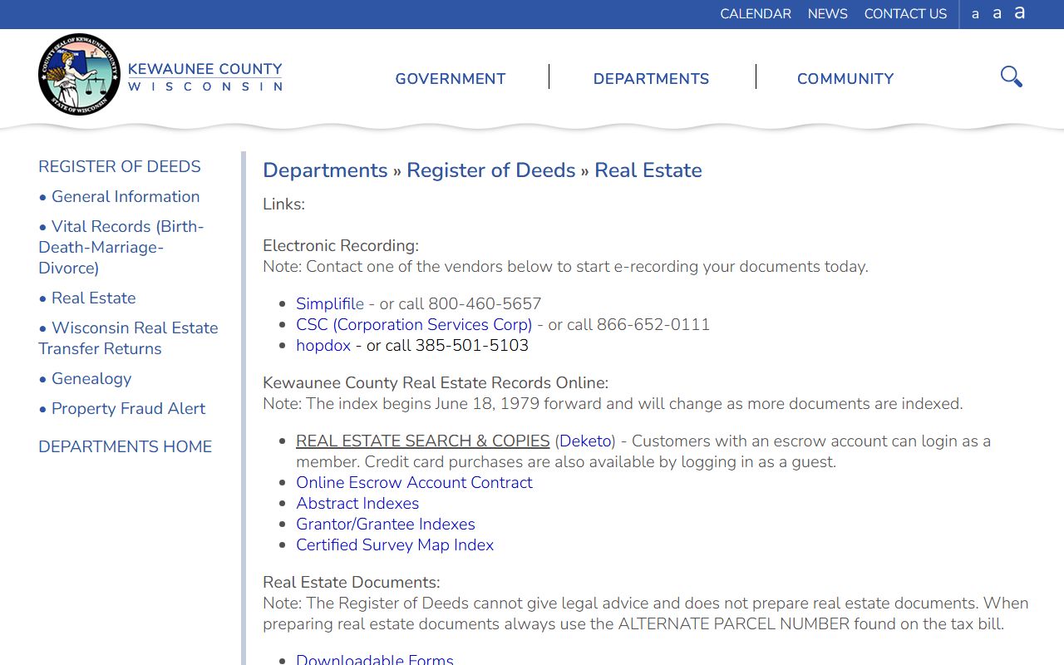Open the Simplifile vendor link

point(330,303)
